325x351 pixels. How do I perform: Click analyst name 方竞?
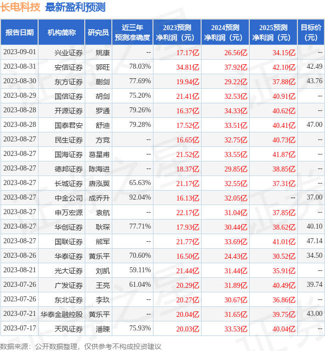click(103, 140)
